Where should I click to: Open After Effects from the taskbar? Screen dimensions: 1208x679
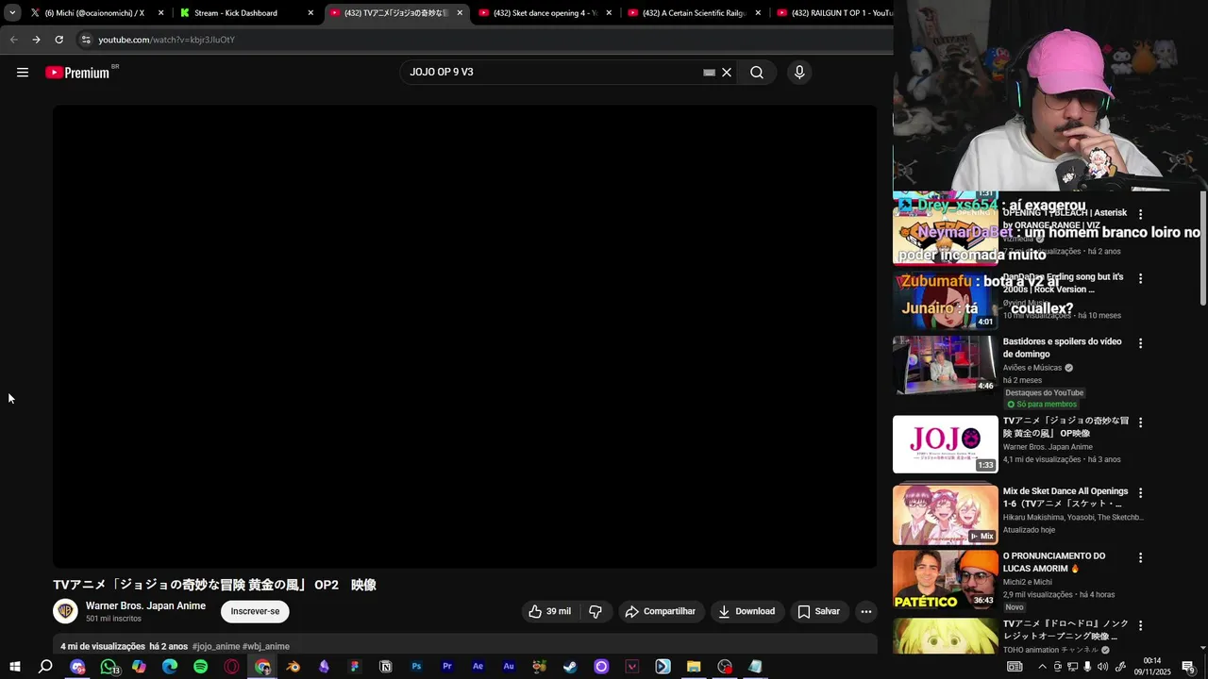(478, 667)
